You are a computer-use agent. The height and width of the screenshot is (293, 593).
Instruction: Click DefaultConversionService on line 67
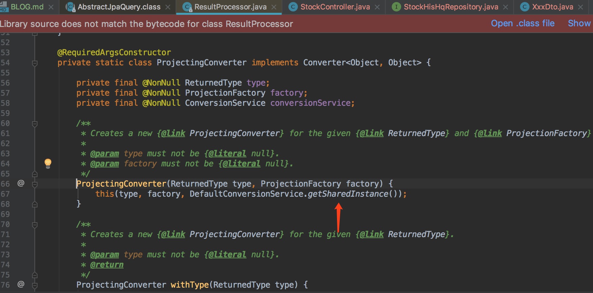[246, 194]
